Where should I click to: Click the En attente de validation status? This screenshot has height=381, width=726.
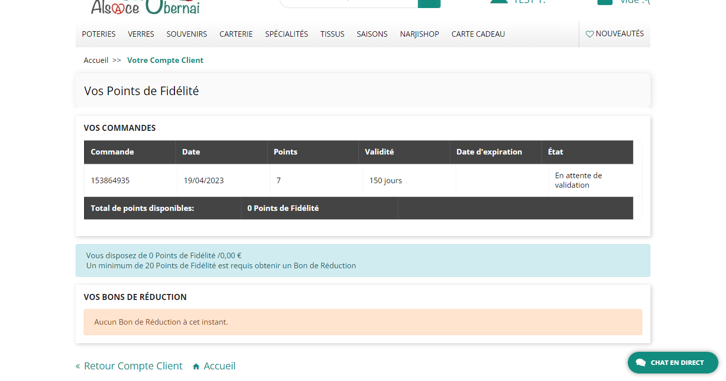pyautogui.click(x=578, y=180)
